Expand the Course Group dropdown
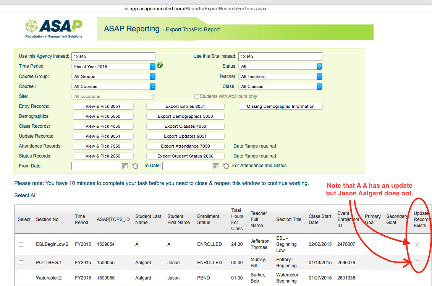Viewport: 432px width, 286px height. [113, 76]
